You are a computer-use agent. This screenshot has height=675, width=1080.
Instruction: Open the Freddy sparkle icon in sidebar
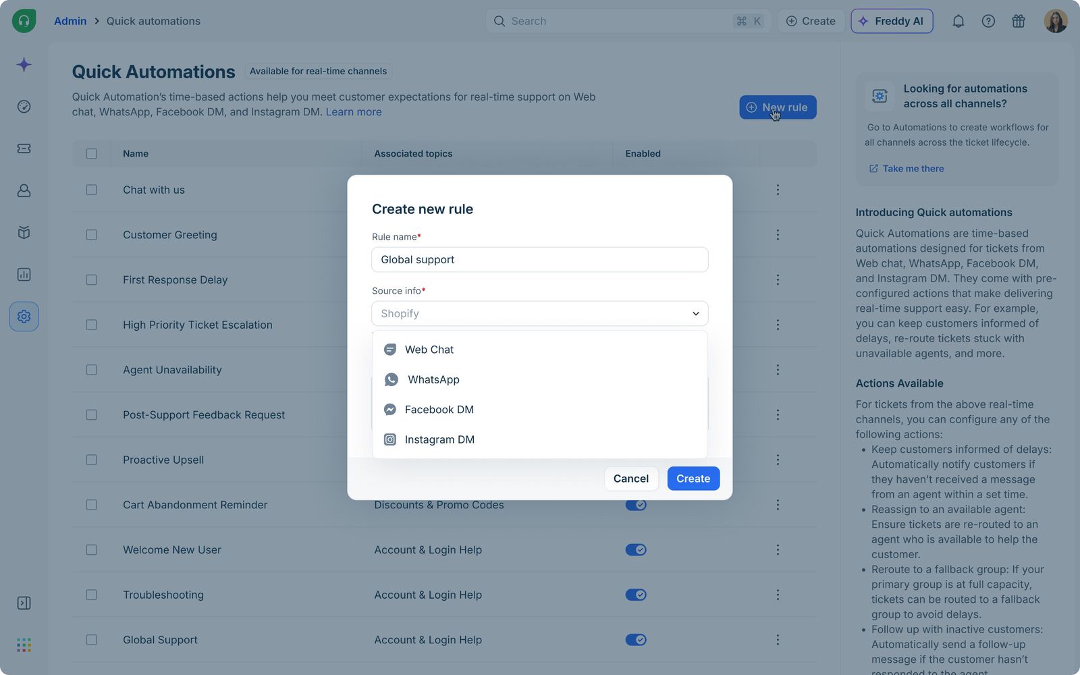[24, 65]
